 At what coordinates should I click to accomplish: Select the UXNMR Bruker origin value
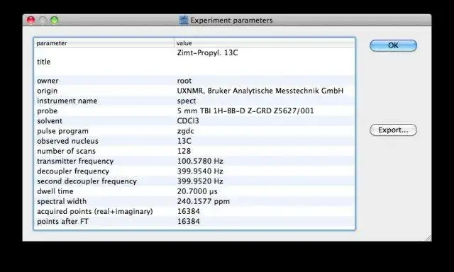pyautogui.click(x=260, y=91)
